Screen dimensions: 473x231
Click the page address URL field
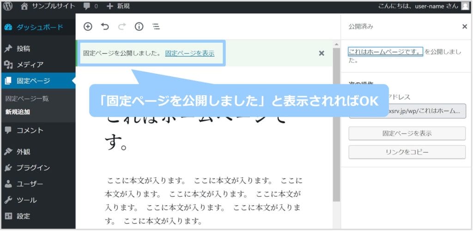407,111
